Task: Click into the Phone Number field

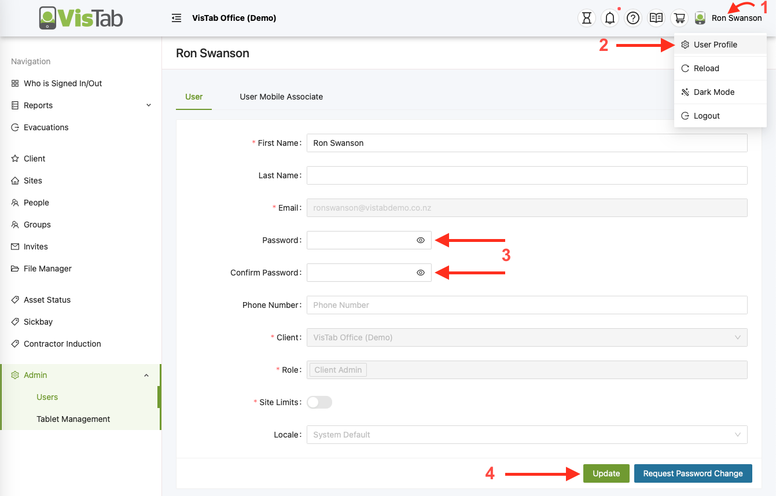Action: (x=527, y=305)
